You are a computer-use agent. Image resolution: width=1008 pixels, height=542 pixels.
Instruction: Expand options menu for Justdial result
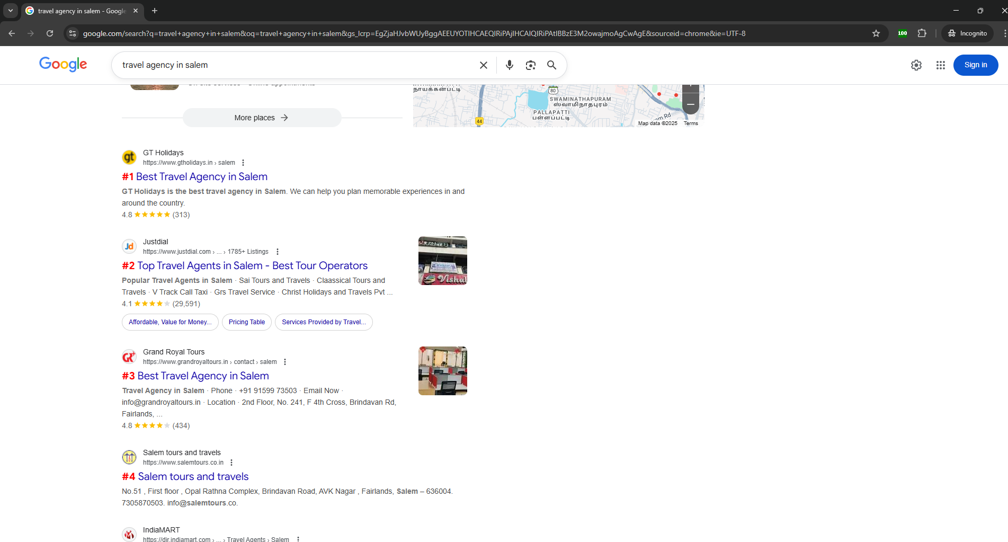click(x=278, y=252)
